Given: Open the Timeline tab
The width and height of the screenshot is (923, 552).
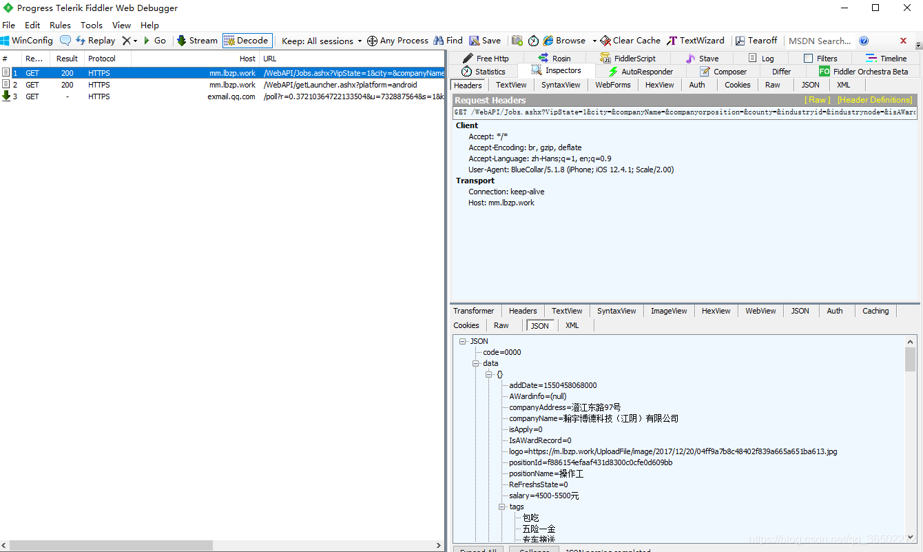Looking at the screenshot, I should [886, 59].
